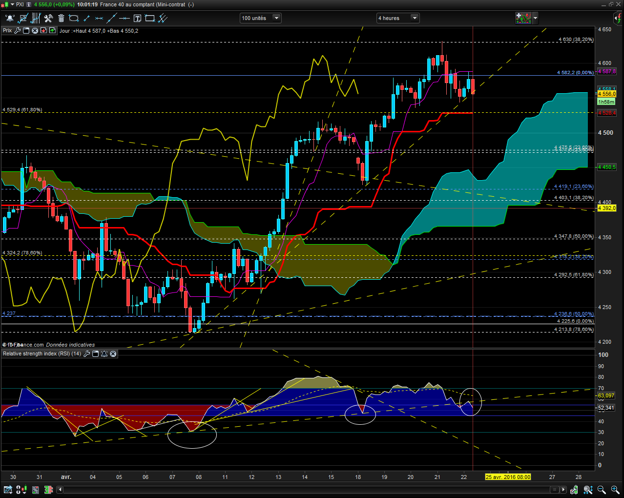Click bottom-left chart edit icon
Screen dimensions: 624x498
[8, 489]
